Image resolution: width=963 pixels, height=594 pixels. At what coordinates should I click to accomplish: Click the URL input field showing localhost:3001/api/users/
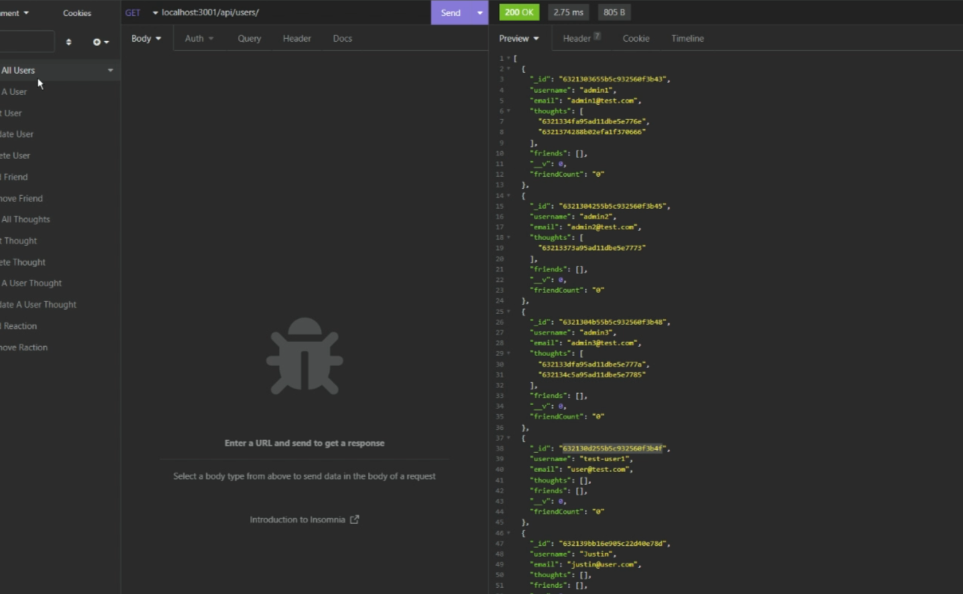pyautogui.click(x=258, y=11)
